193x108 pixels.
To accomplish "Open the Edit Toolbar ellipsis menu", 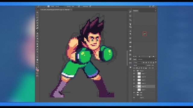I will (x=37, y=65).
